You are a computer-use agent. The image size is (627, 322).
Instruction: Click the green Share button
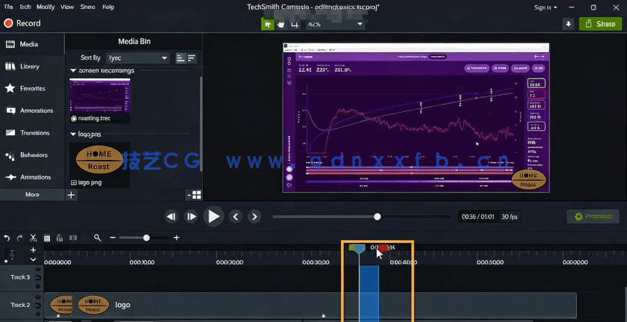tap(600, 24)
